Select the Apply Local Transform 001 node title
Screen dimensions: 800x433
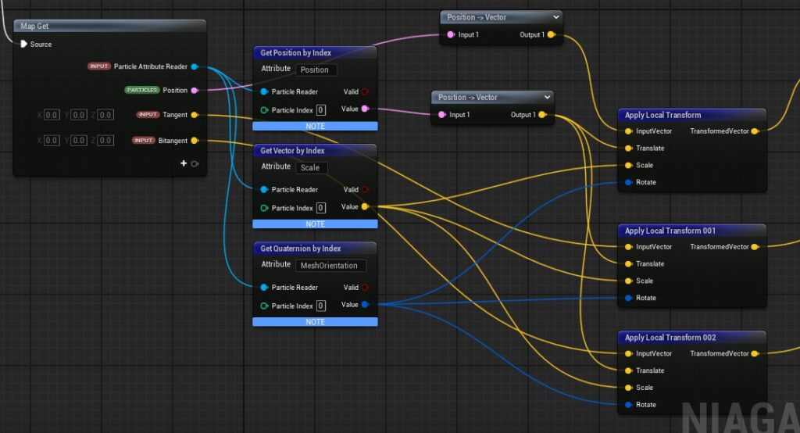pyautogui.click(x=670, y=231)
